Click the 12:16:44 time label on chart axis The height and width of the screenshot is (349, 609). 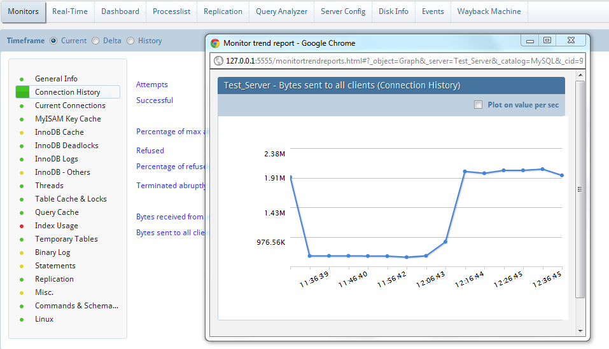tap(470, 280)
